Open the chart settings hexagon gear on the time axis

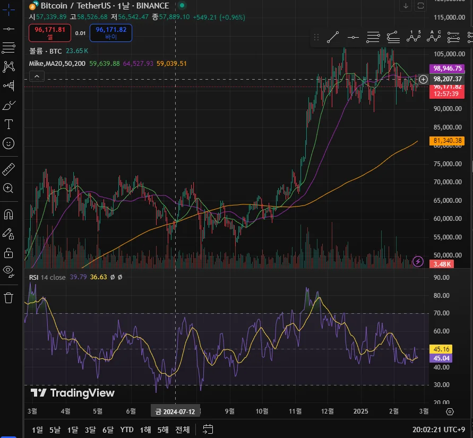click(450, 411)
